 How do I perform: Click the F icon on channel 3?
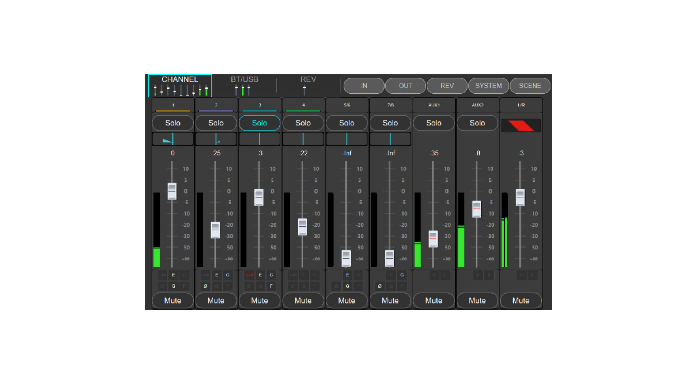tap(271, 286)
